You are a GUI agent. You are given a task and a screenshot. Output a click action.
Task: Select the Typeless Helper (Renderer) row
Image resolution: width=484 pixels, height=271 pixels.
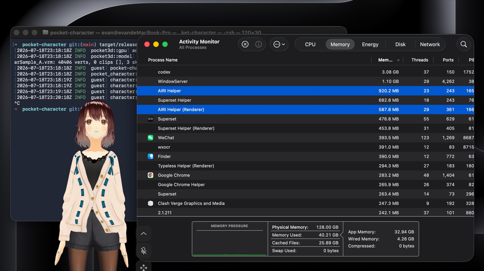pyautogui.click(x=306, y=166)
